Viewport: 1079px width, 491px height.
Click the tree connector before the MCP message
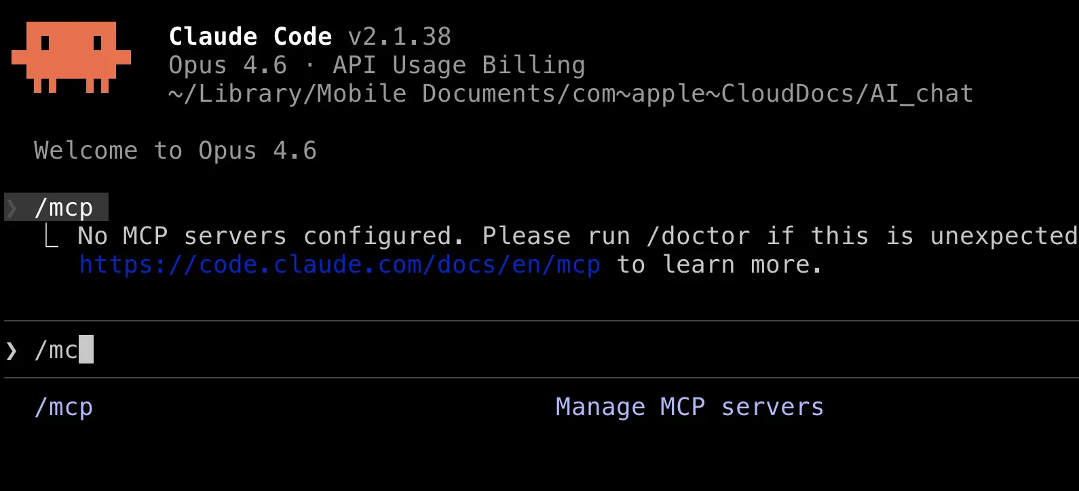point(52,237)
